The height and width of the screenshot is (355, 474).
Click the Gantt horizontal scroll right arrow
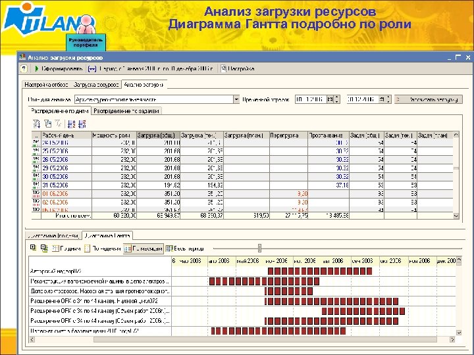(x=452, y=340)
